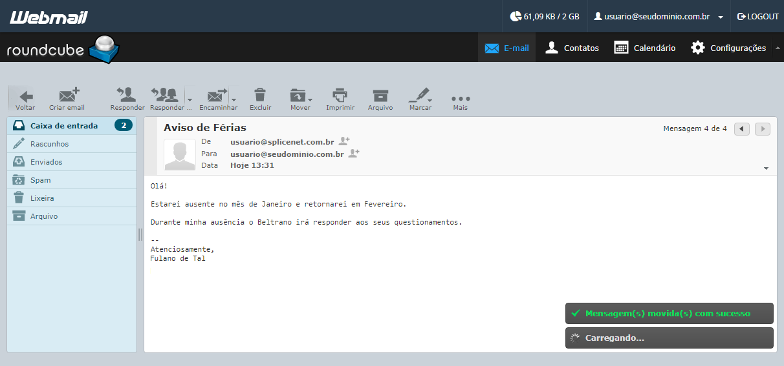784x366 pixels.
Task: Click the sender address usuario@splicenet.com.br
Action: (x=282, y=141)
